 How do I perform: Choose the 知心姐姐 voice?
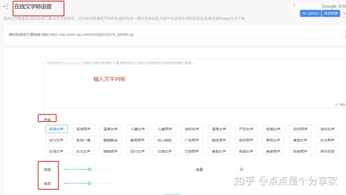point(165,140)
